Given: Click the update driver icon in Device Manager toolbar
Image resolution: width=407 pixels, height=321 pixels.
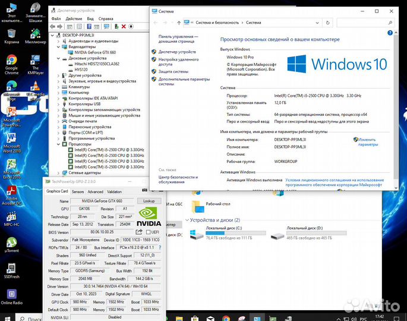Looking at the screenshot, I should click(x=116, y=27).
